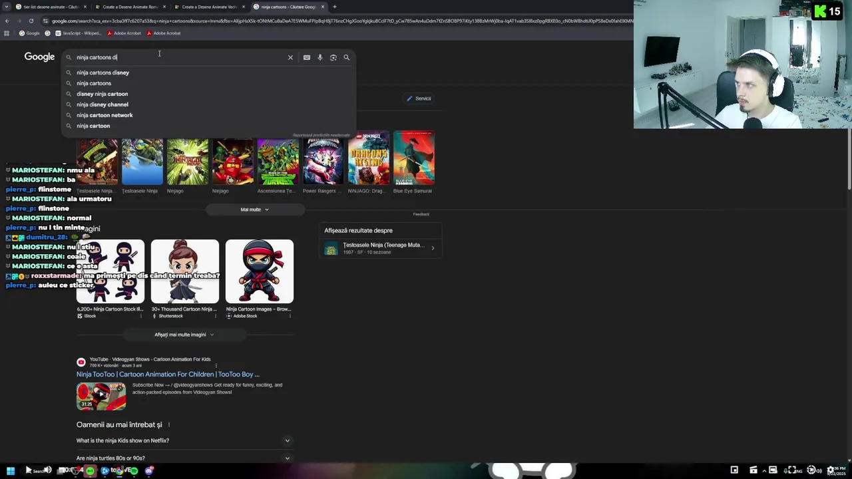
Task: Open the Google bookmark
Action: click(29, 33)
